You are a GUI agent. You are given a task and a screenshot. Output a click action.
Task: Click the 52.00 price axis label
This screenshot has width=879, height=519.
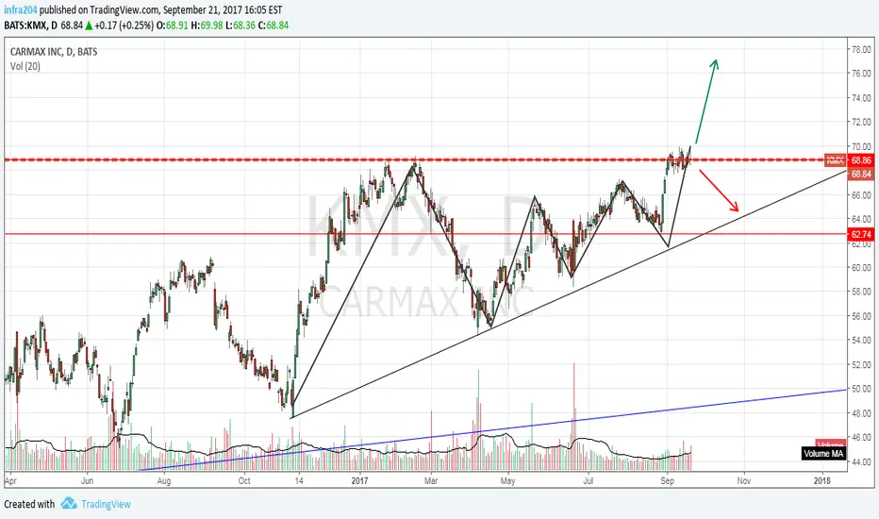pyautogui.click(x=861, y=364)
